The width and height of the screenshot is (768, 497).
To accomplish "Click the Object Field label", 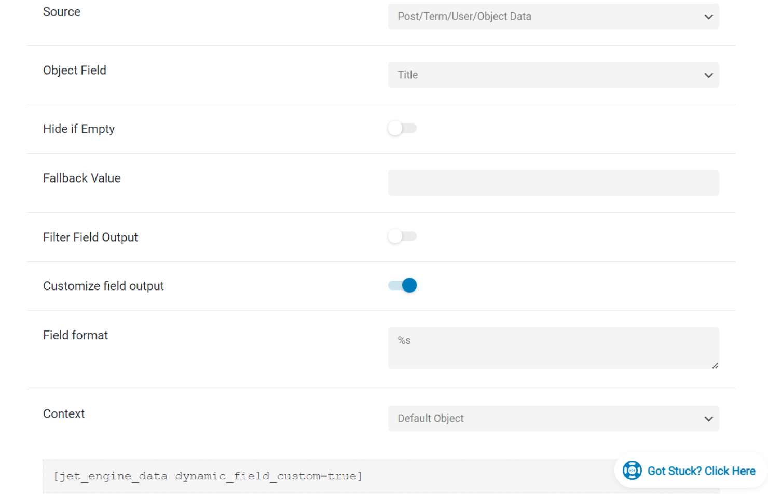I will click(x=75, y=71).
